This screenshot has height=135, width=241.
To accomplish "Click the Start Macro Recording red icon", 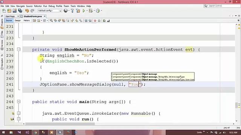I will click(95, 21).
